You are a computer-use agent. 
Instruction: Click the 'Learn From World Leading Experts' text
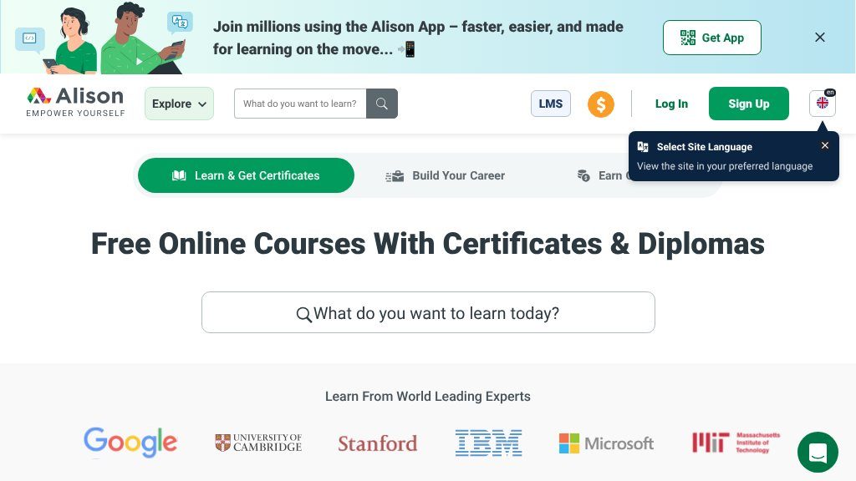click(427, 397)
